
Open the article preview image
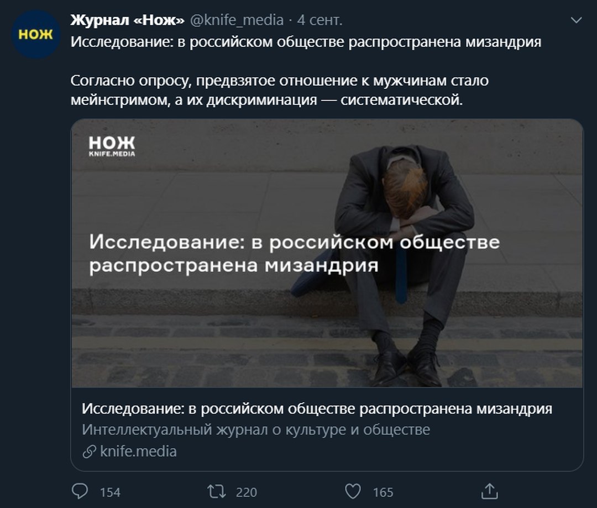coord(327,253)
